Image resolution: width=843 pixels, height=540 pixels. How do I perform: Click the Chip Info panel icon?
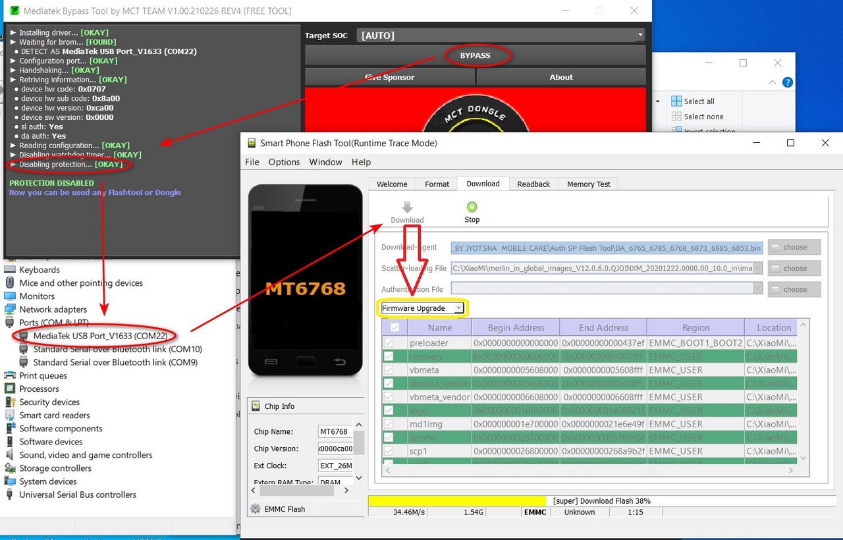pos(256,406)
